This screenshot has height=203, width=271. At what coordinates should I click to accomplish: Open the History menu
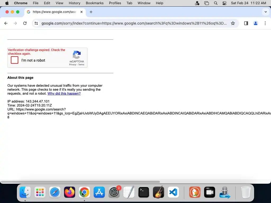74,3
